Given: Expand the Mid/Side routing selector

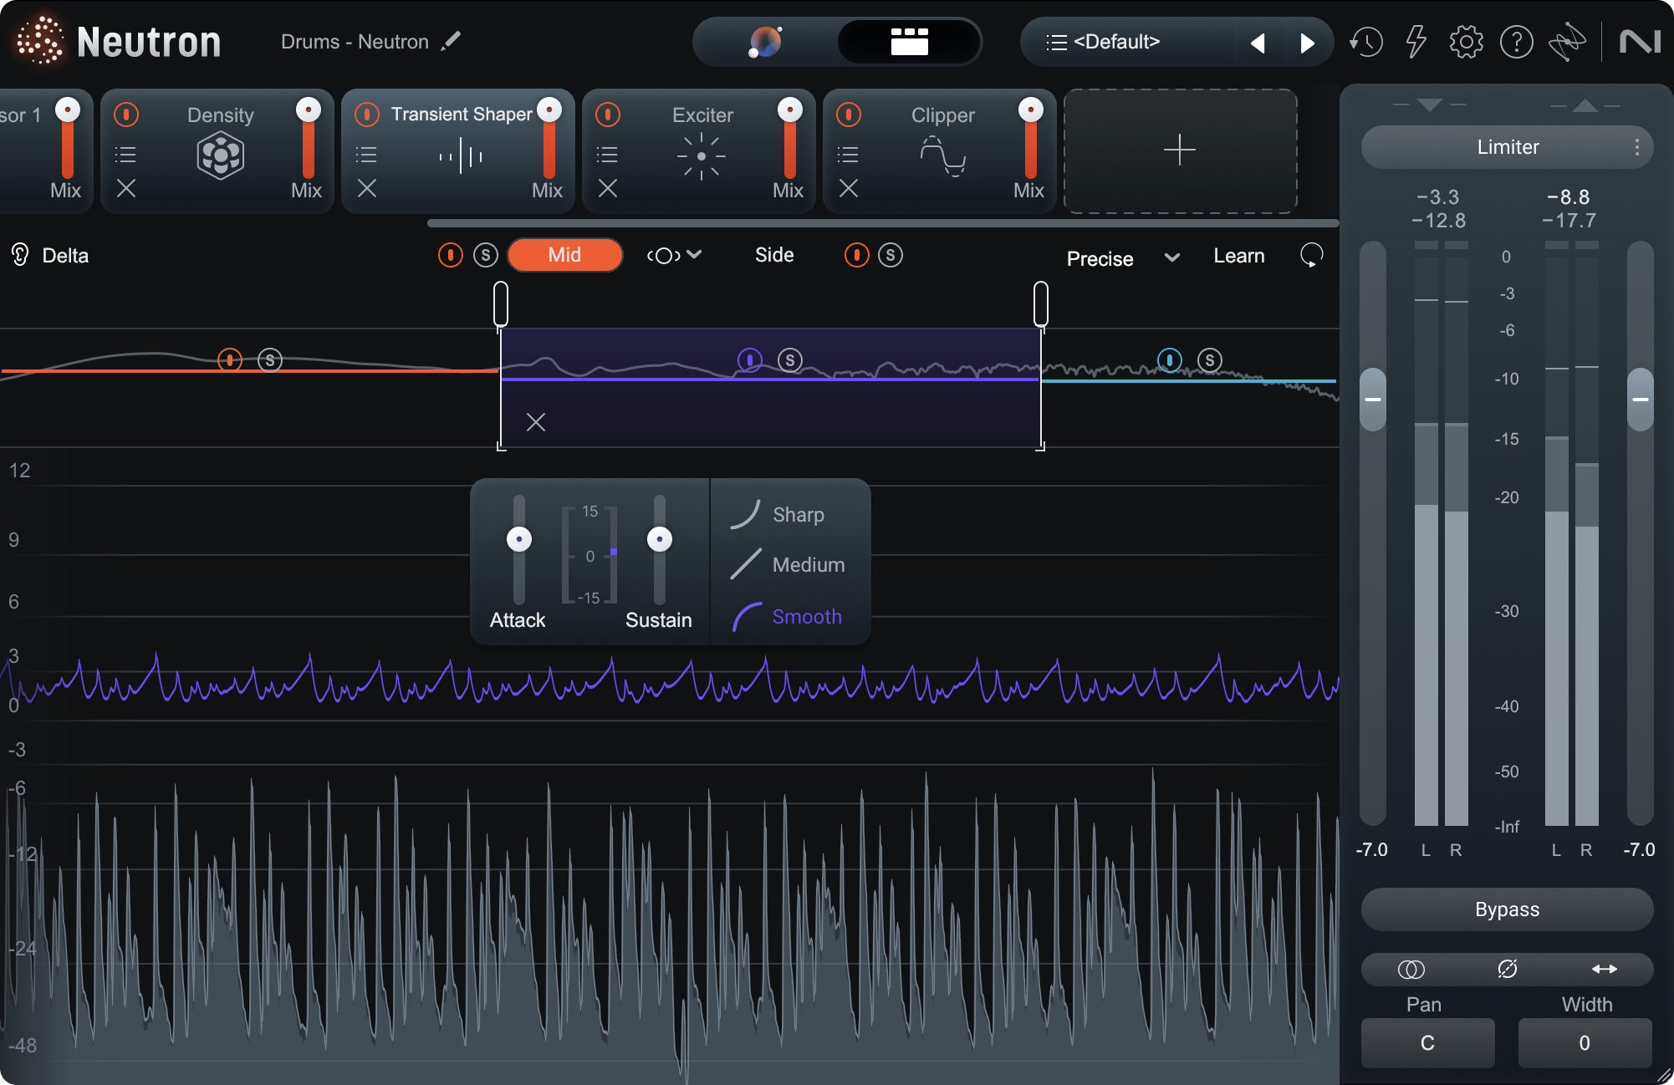Looking at the screenshot, I should point(673,255).
